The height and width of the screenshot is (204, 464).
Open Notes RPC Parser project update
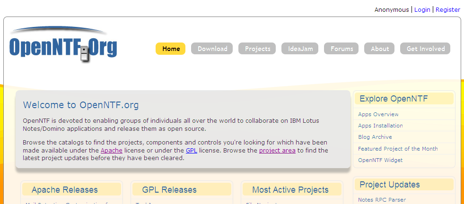[x=382, y=200]
